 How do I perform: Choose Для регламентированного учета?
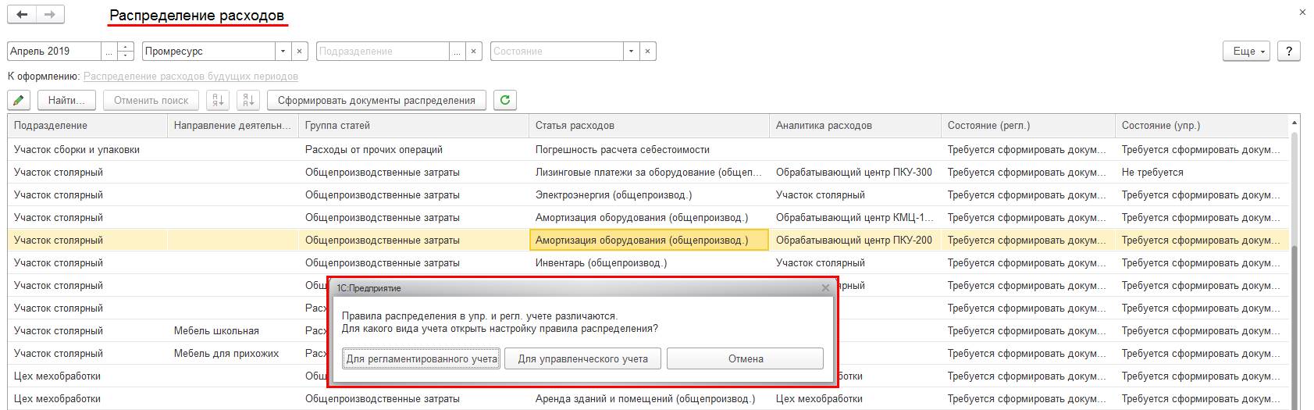421,358
